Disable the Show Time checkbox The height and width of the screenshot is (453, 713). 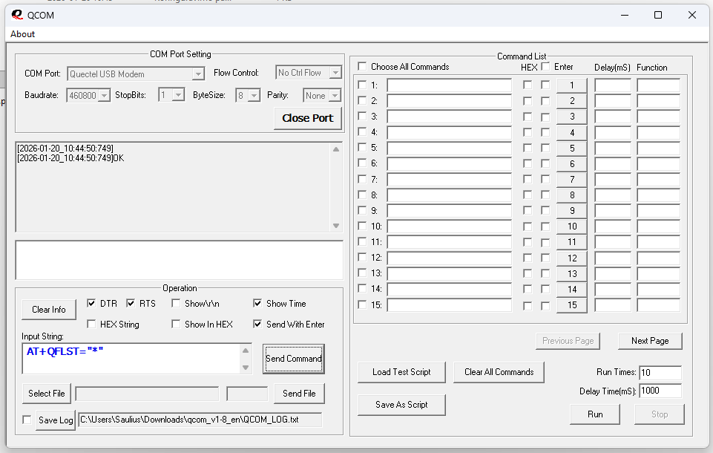(x=257, y=304)
